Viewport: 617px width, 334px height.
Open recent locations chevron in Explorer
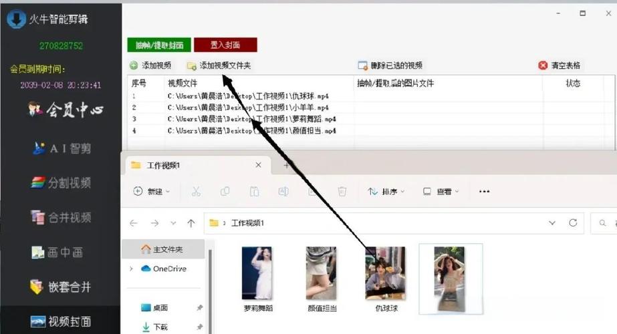[x=173, y=223]
